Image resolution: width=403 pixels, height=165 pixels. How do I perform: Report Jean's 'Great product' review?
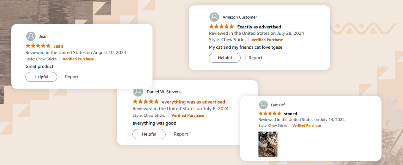tap(72, 77)
